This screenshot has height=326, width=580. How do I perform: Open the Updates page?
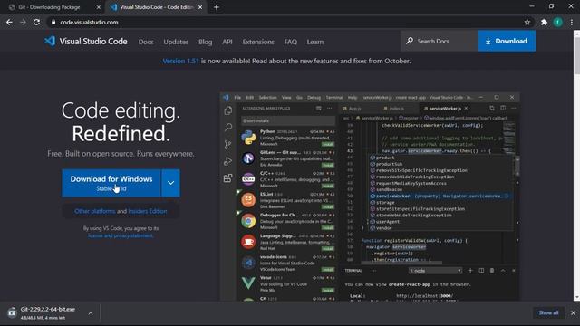pos(176,42)
